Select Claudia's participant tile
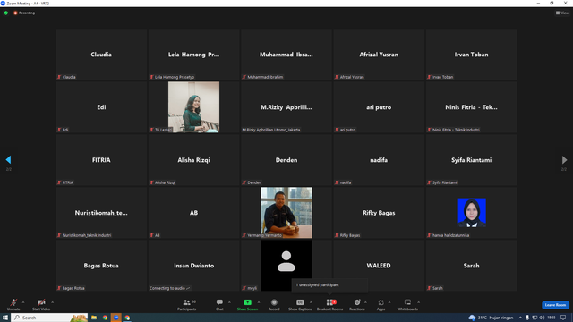The width and height of the screenshot is (573, 322). 101,55
